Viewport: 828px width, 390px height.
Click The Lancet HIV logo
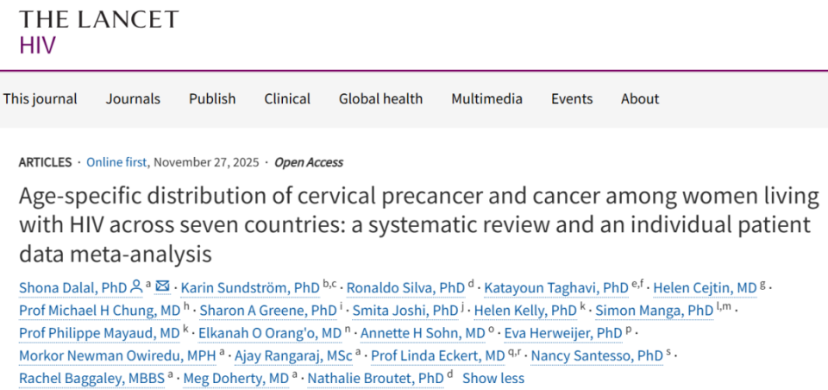[x=99, y=32]
